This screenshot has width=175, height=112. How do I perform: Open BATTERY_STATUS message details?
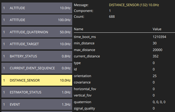point(37,56)
